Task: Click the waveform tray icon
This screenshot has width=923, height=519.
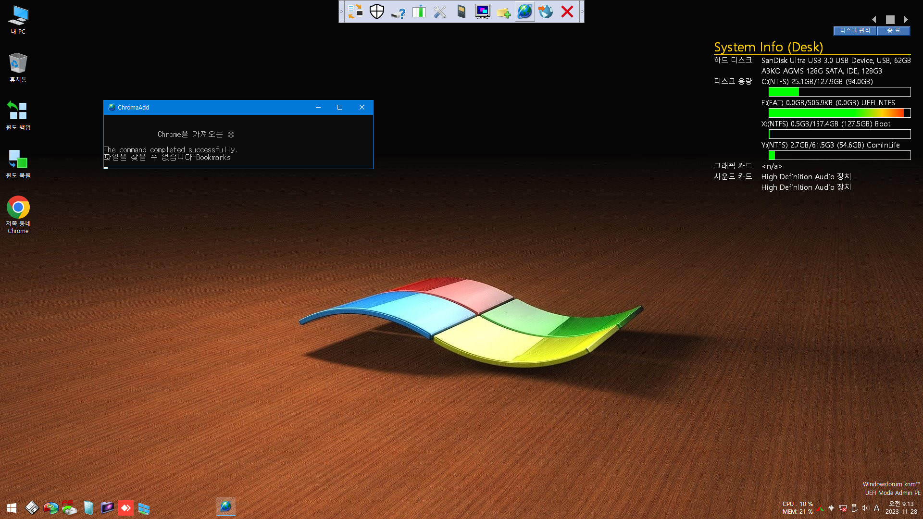Action: 831,508
